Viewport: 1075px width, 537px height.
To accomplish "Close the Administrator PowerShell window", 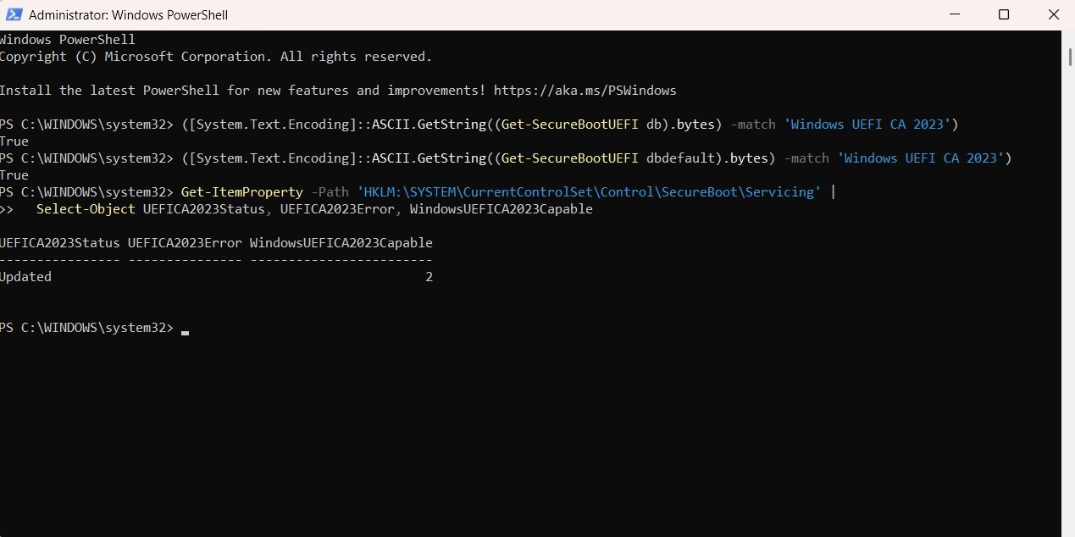I will 1053,14.
